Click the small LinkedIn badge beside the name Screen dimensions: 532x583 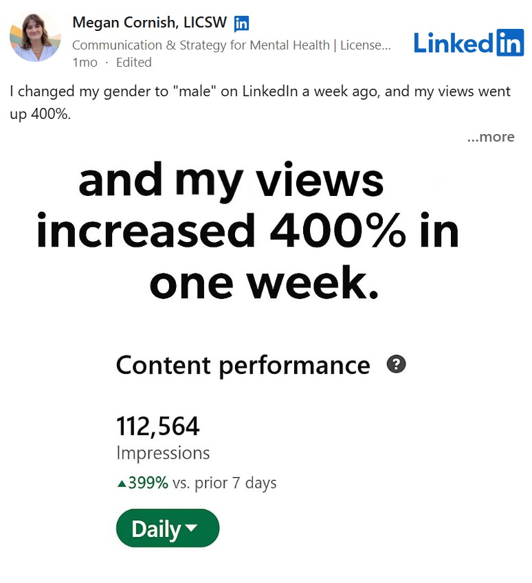(241, 24)
